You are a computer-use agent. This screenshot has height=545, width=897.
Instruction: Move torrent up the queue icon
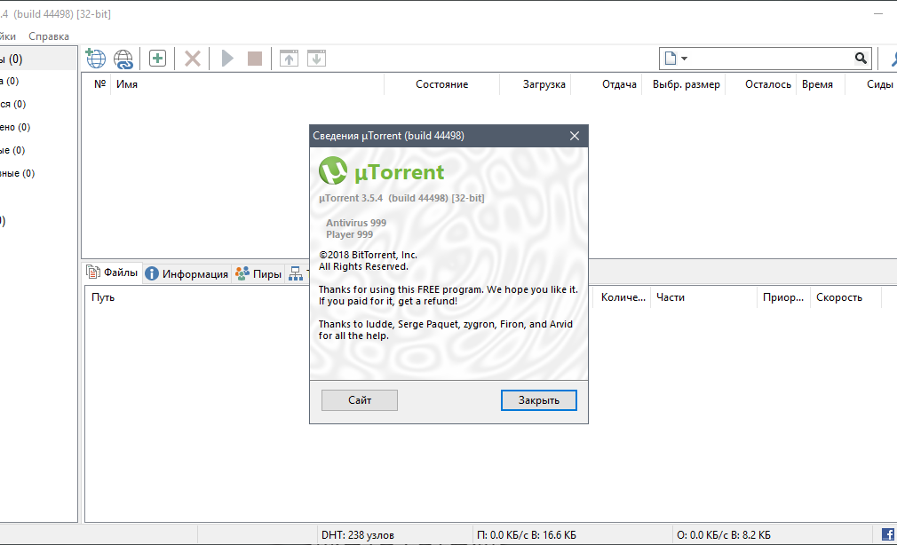click(x=289, y=59)
